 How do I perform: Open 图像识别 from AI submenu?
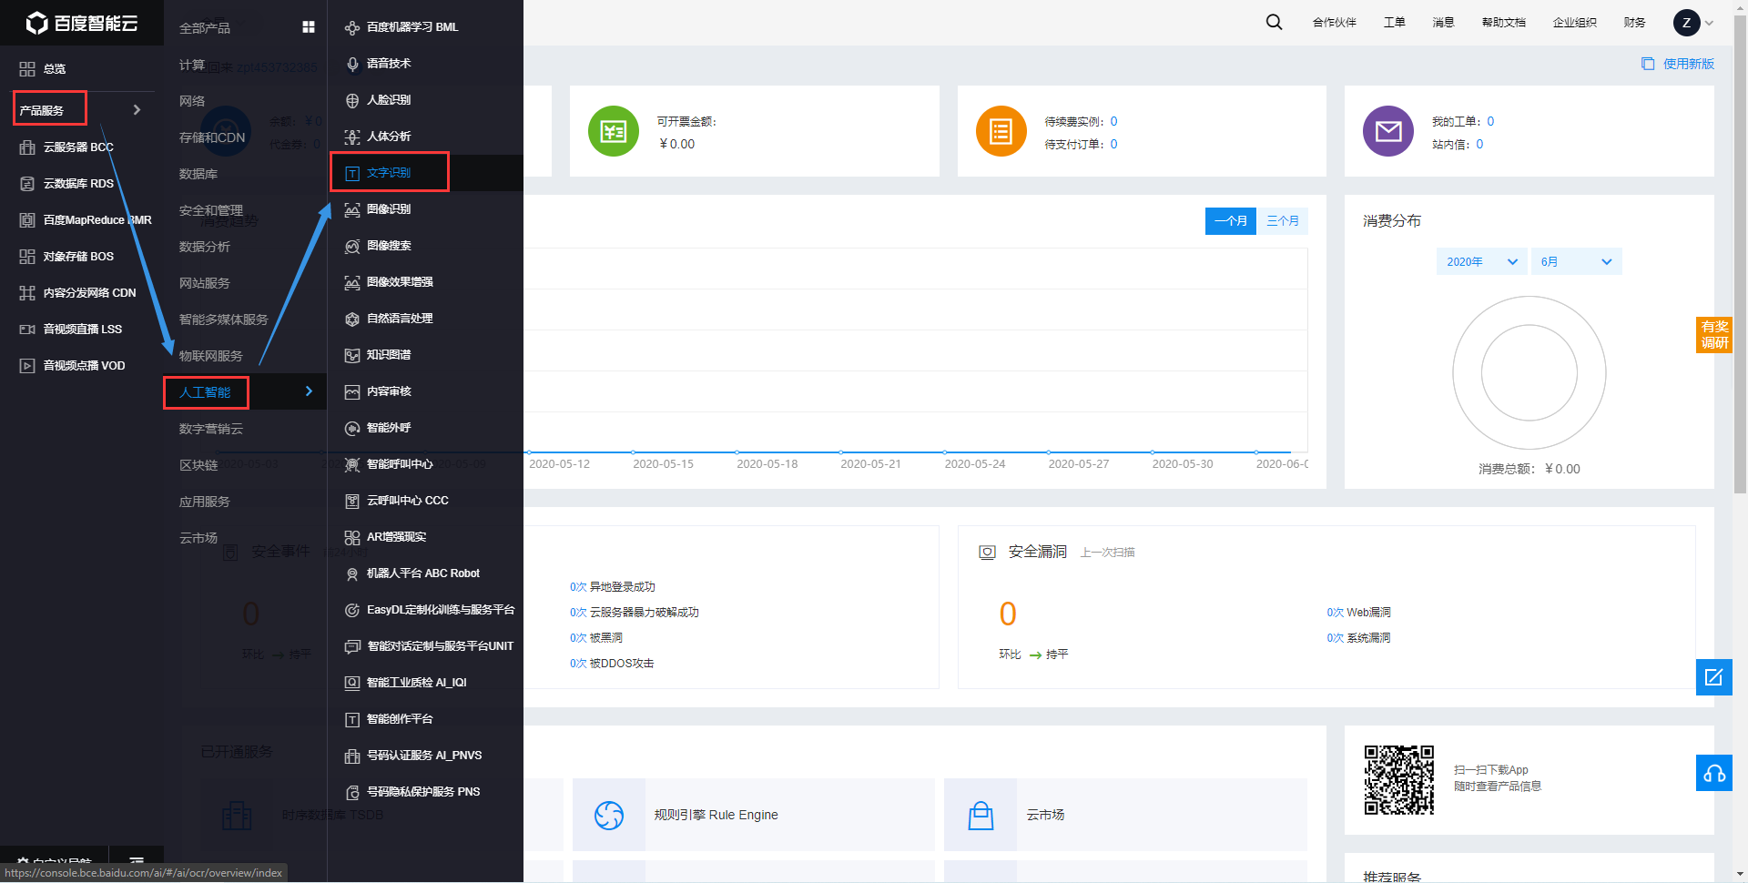[389, 209]
